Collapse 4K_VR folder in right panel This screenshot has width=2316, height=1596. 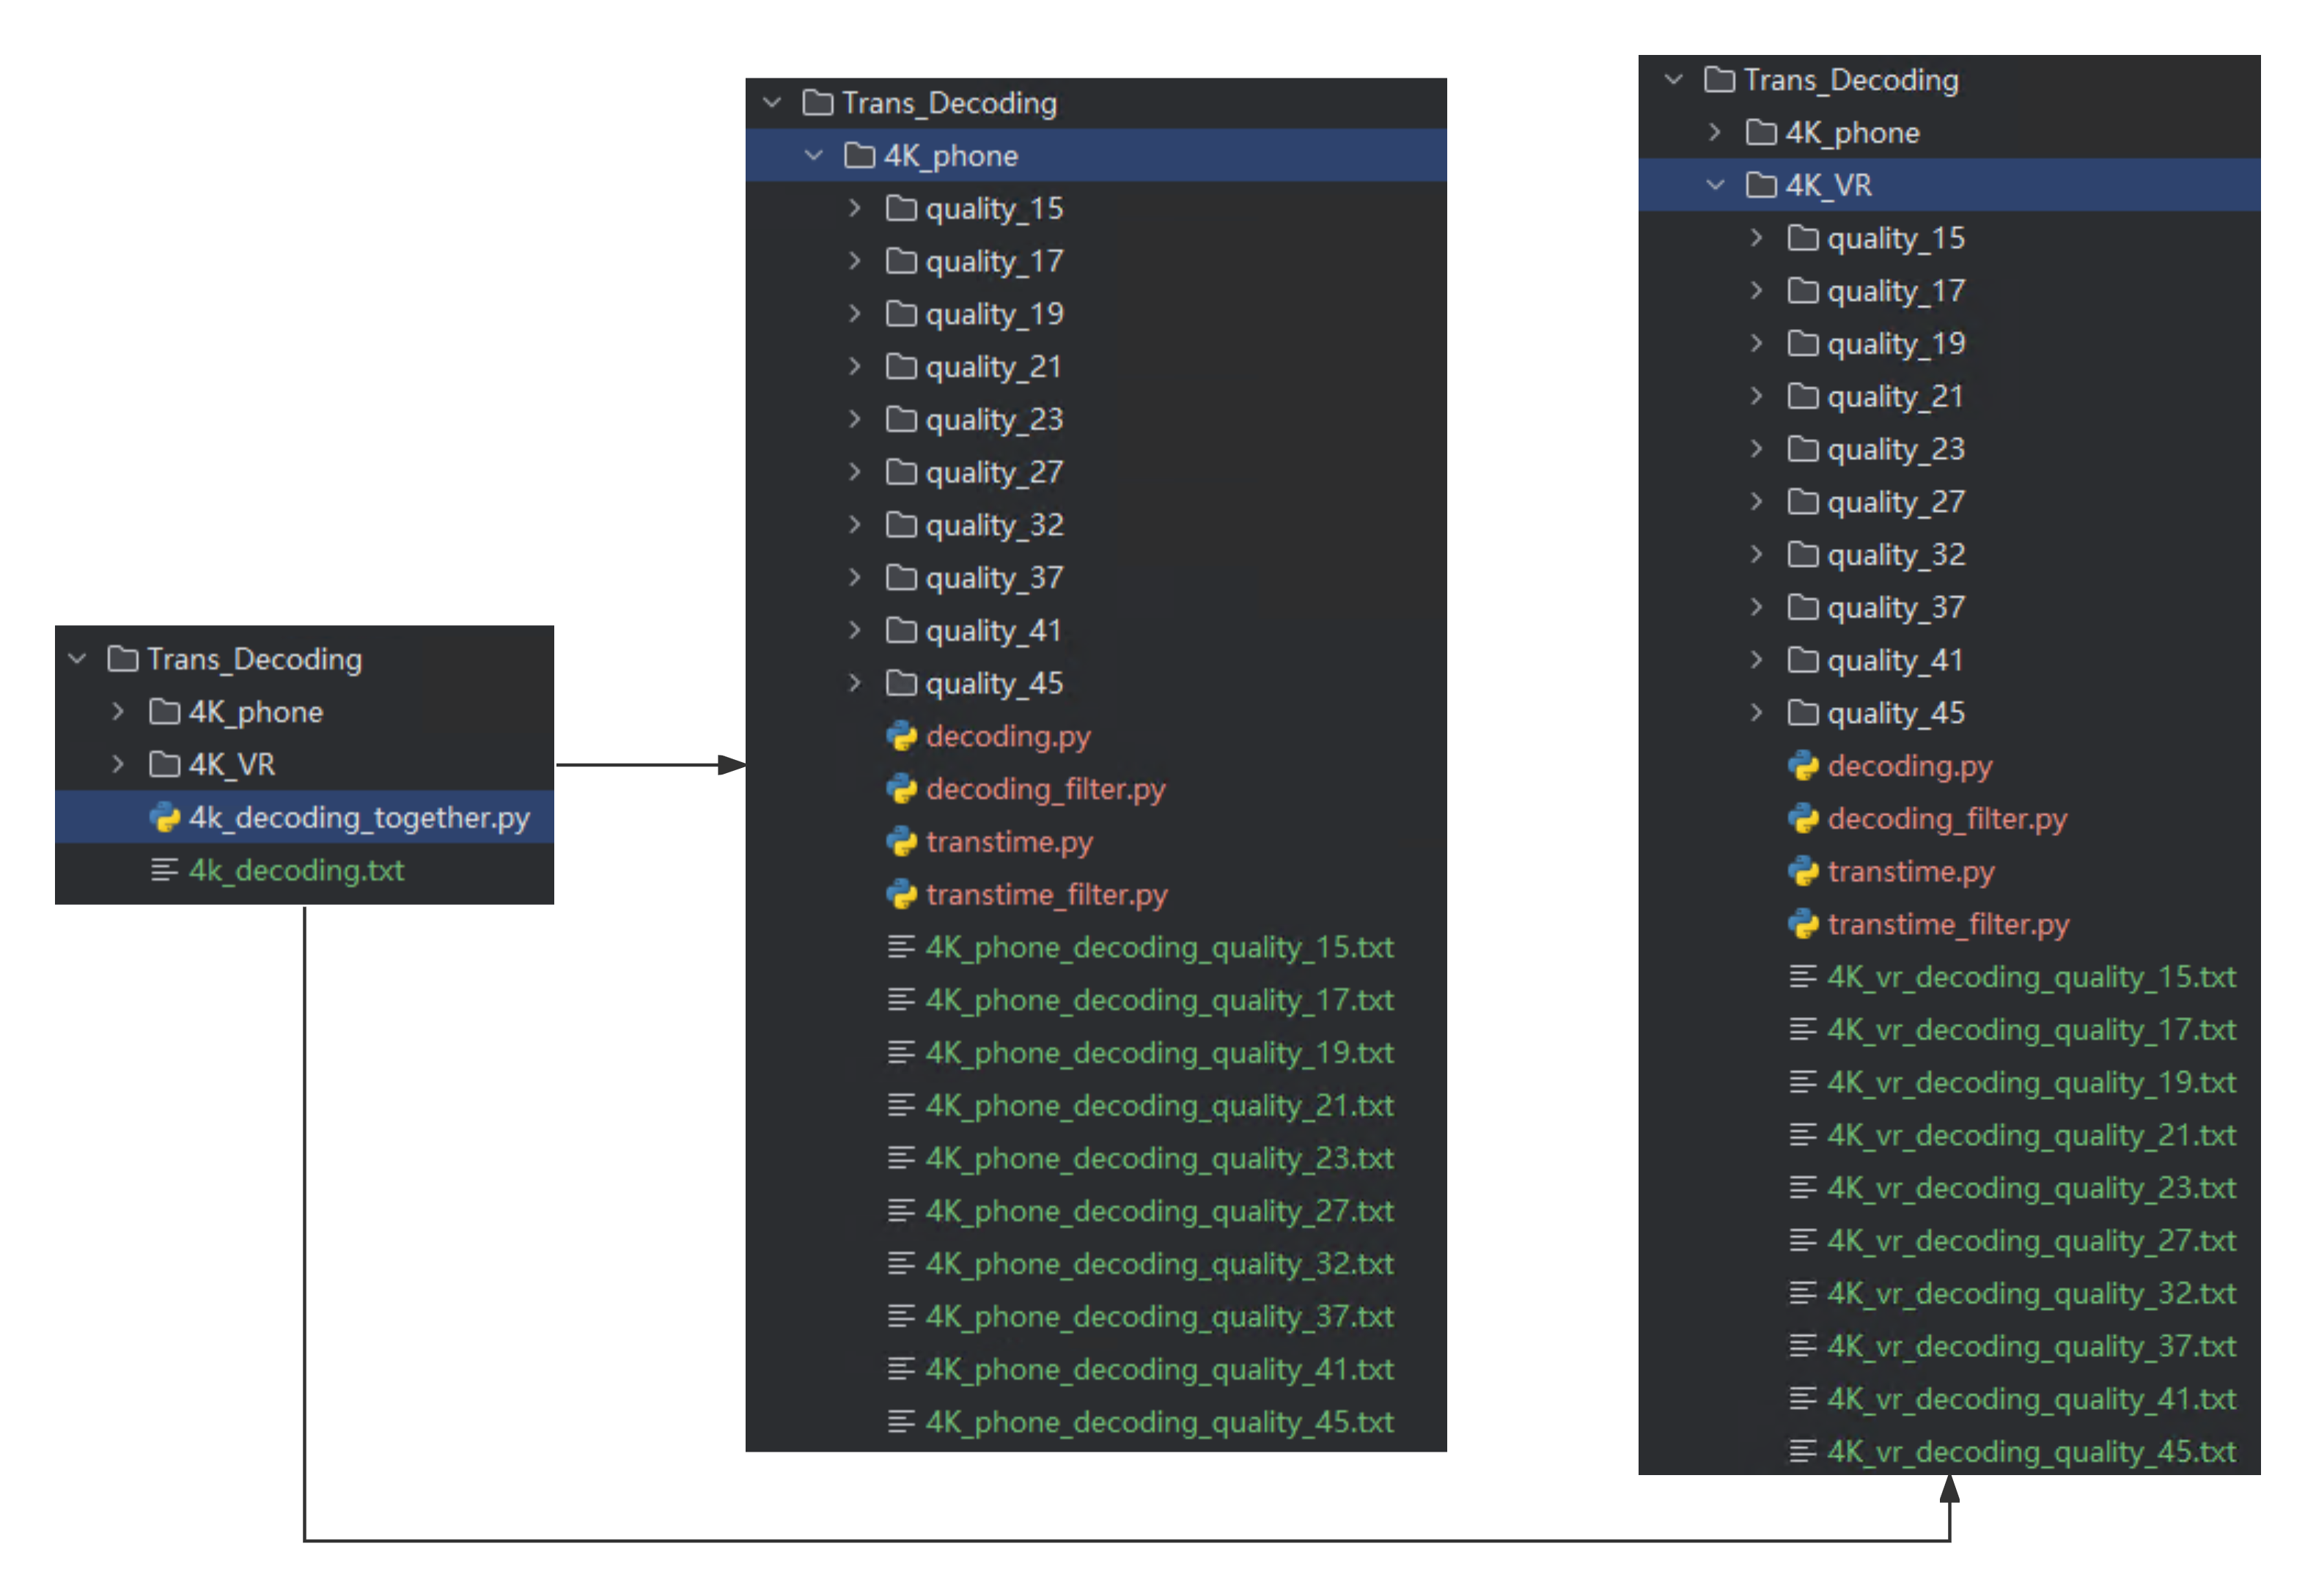pyautogui.click(x=1716, y=185)
